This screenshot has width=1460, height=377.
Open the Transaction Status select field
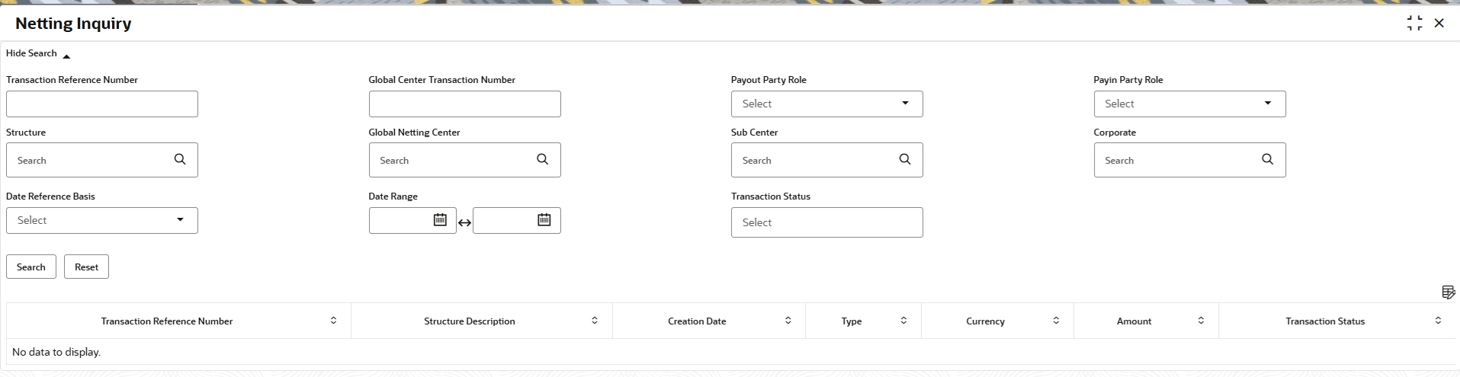click(826, 222)
